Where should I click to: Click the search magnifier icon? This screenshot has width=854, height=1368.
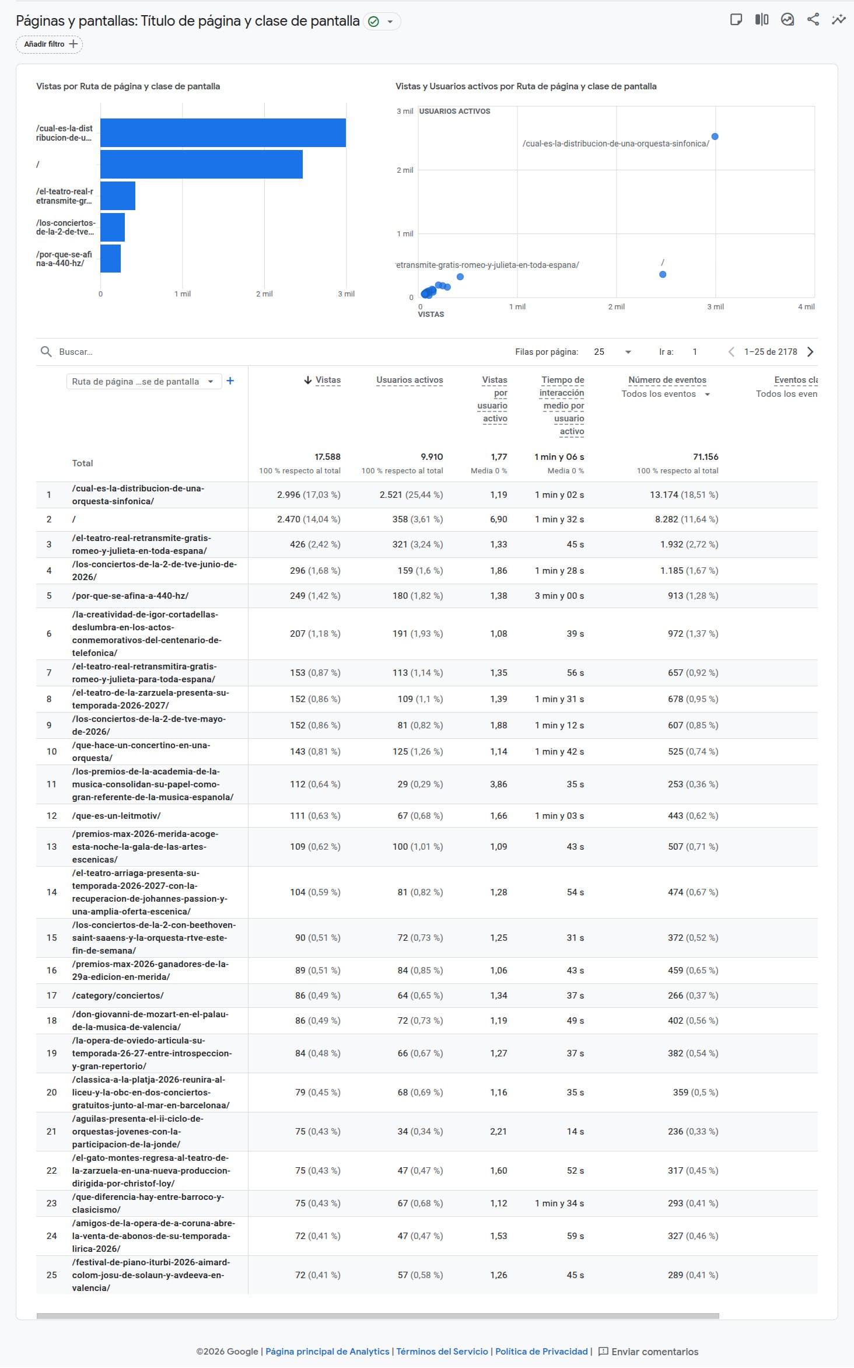[46, 352]
